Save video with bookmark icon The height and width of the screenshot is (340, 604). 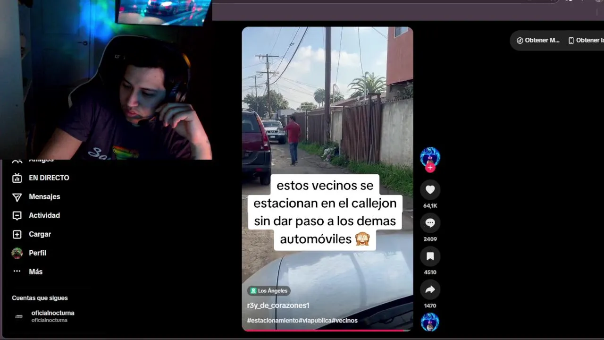pyautogui.click(x=430, y=256)
